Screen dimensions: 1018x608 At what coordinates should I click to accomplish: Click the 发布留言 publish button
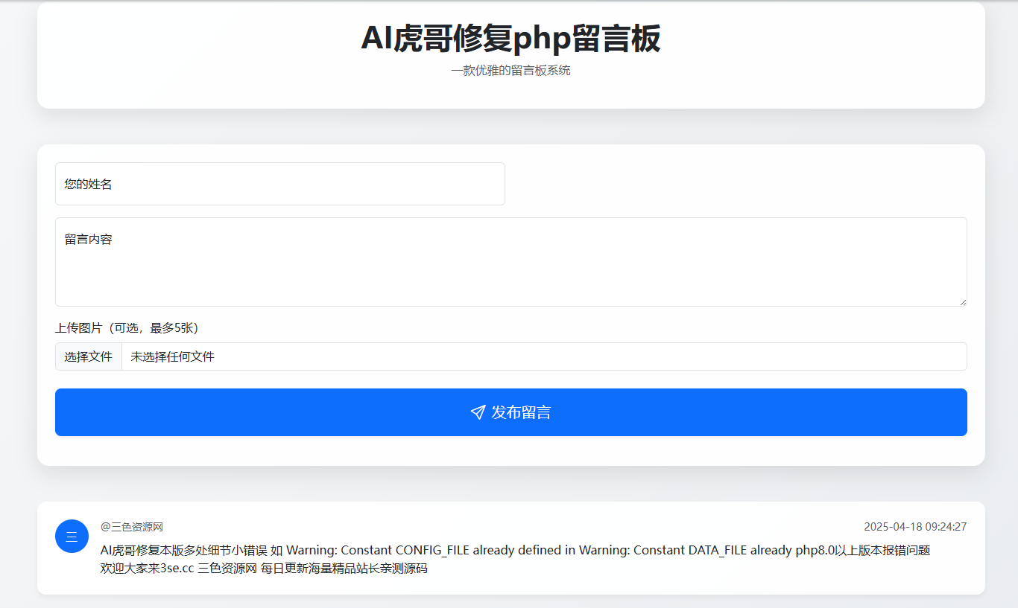pos(510,412)
